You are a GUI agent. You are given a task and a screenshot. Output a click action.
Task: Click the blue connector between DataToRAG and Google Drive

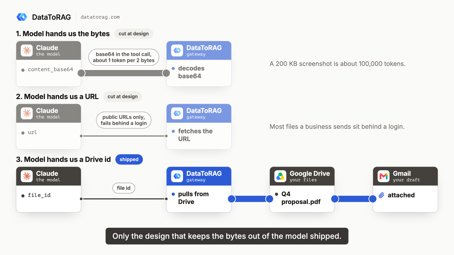(251, 199)
